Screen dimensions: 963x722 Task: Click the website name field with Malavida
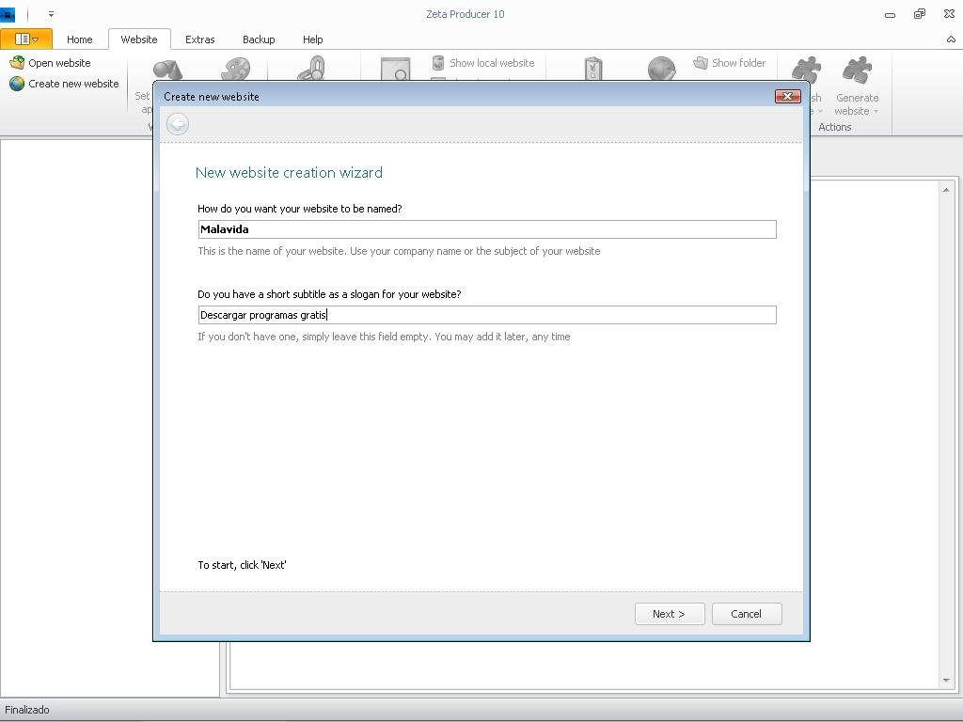click(x=487, y=229)
